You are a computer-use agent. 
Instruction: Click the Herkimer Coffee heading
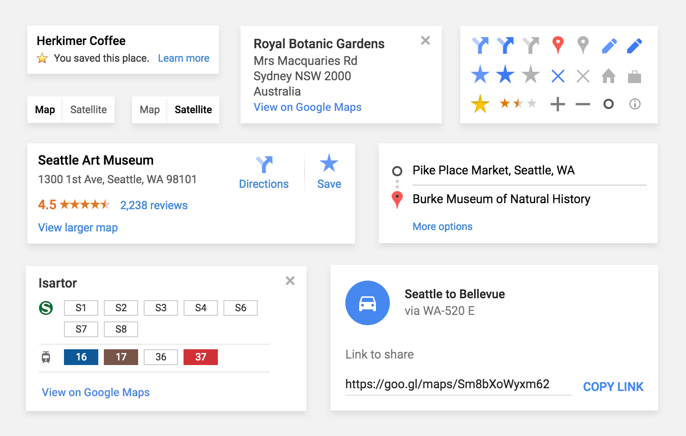pyautogui.click(x=81, y=41)
